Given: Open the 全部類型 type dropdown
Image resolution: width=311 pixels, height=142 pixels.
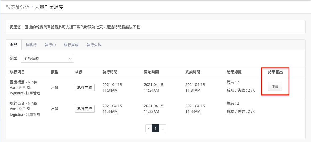Looking at the screenshot, I should 48,58.
